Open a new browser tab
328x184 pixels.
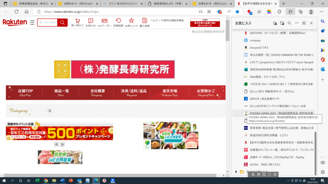[x=283, y=3]
